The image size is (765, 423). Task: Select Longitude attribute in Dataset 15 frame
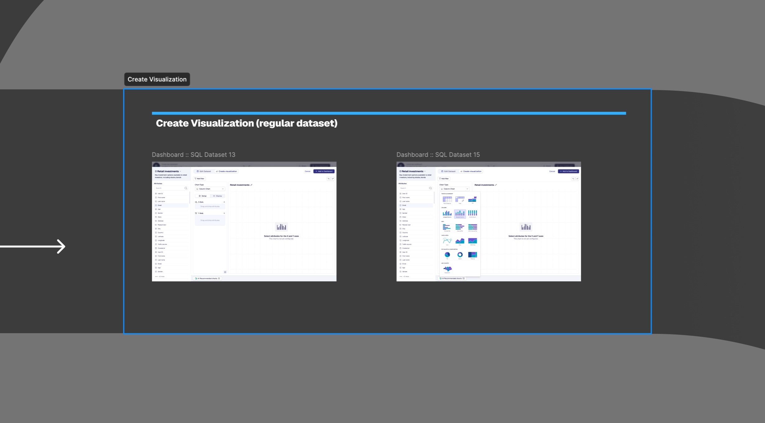(416, 240)
